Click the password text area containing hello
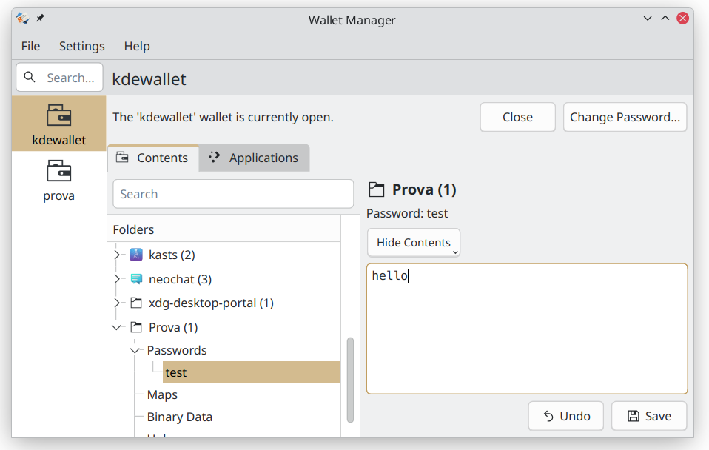709x450 pixels. pos(527,329)
